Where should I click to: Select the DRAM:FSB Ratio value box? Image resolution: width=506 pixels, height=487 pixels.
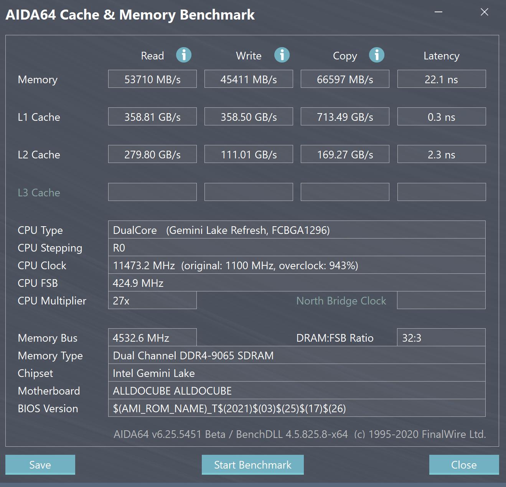point(441,337)
